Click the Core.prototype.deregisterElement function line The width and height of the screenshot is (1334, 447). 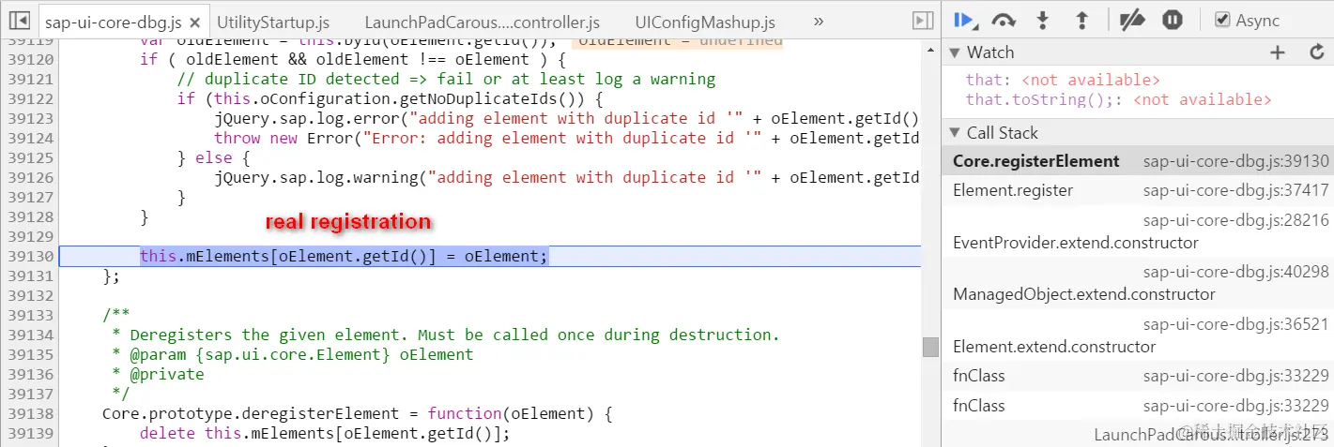tap(357, 413)
